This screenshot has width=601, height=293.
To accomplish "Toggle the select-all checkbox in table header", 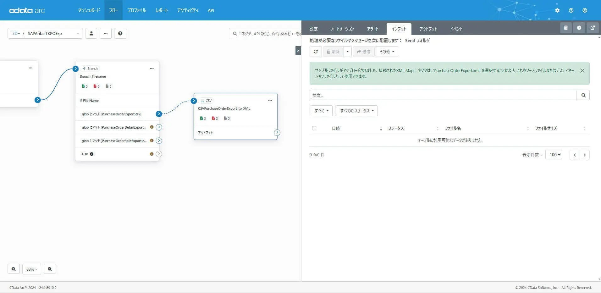I will tap(314, 128).
